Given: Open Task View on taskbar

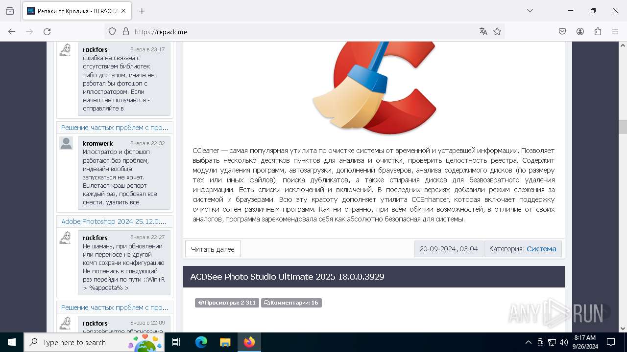Looking at the screenshot, I should [x=176, y=342].
